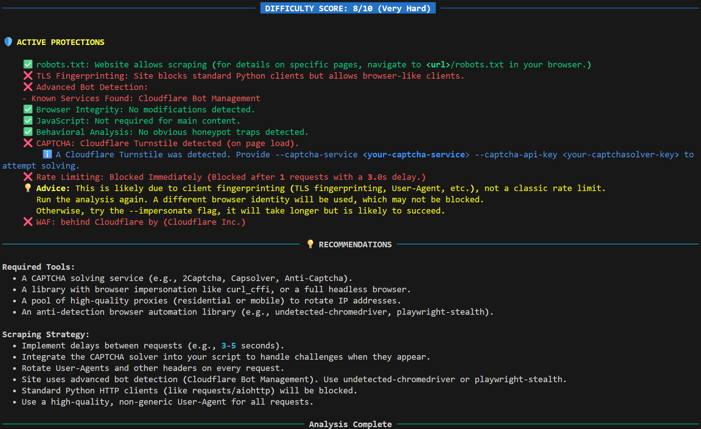Click the 'Scraping Strategy:' heading
The image size is (701, 429).
coord(46,335)
